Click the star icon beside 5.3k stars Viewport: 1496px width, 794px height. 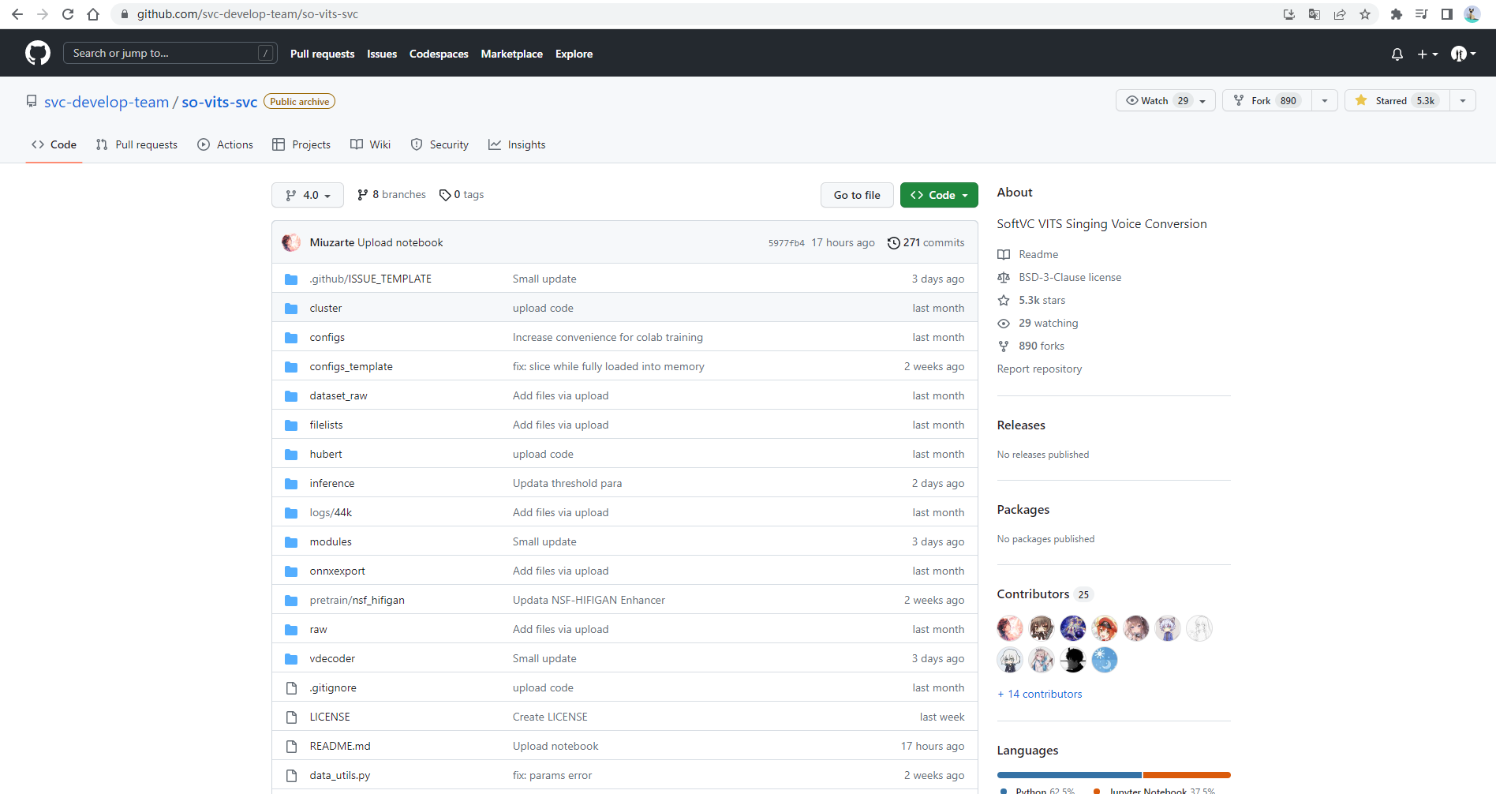[1004, 301]
